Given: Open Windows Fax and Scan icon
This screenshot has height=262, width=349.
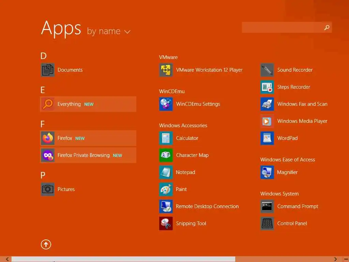Looking at the screenshot, I should click(x=267, y=104).
